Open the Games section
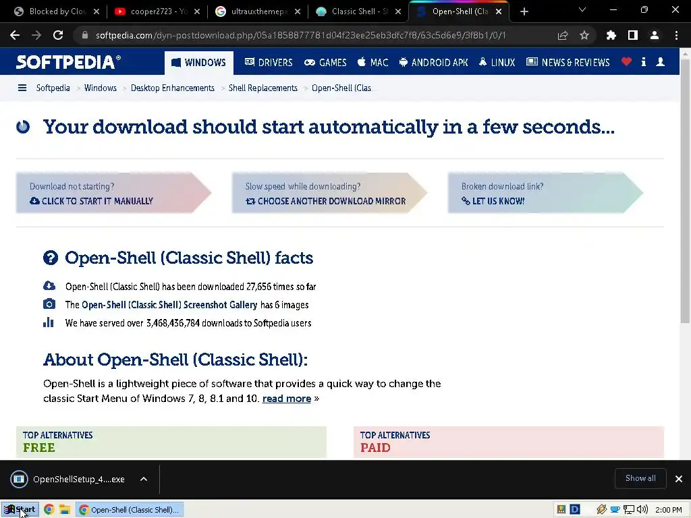 [325, 63]
